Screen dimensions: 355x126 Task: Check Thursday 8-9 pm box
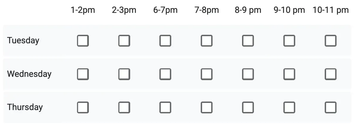[248, 107]
